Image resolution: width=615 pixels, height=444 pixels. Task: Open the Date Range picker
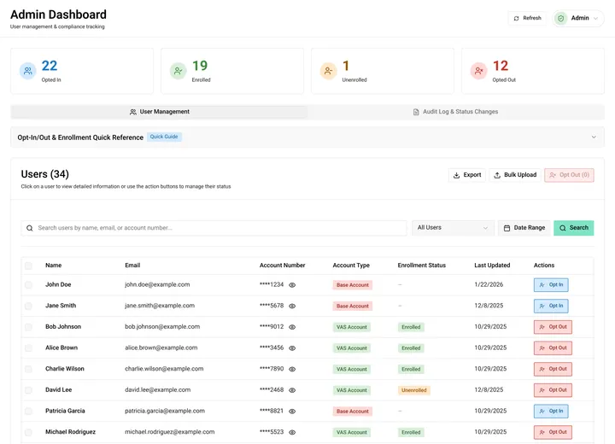pos(524,228)
